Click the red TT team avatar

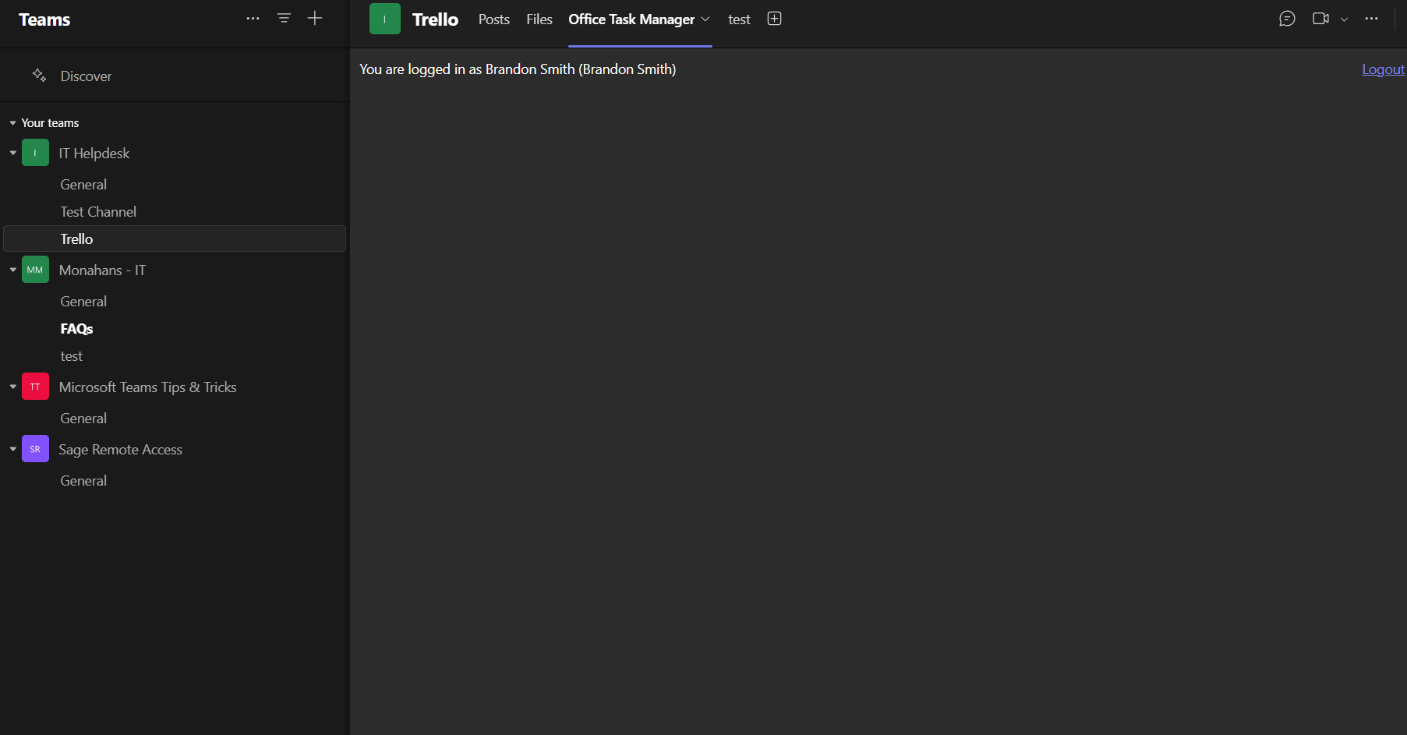35,387
